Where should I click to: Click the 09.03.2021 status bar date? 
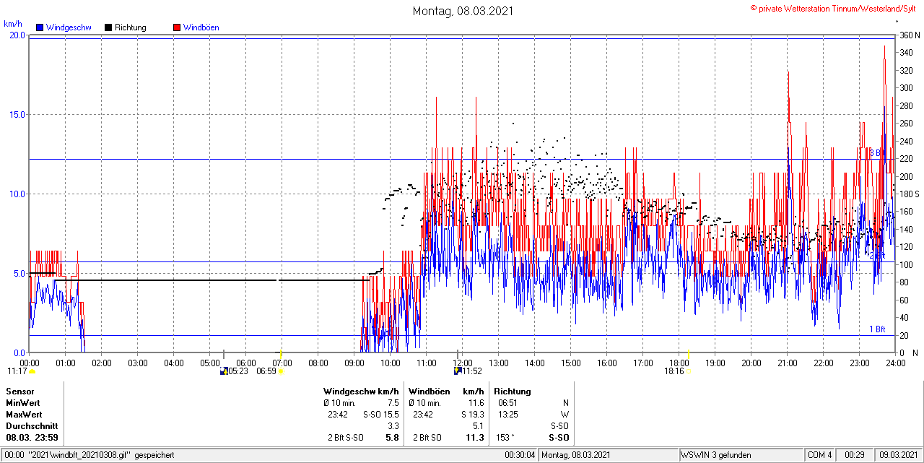pos(899,455)
